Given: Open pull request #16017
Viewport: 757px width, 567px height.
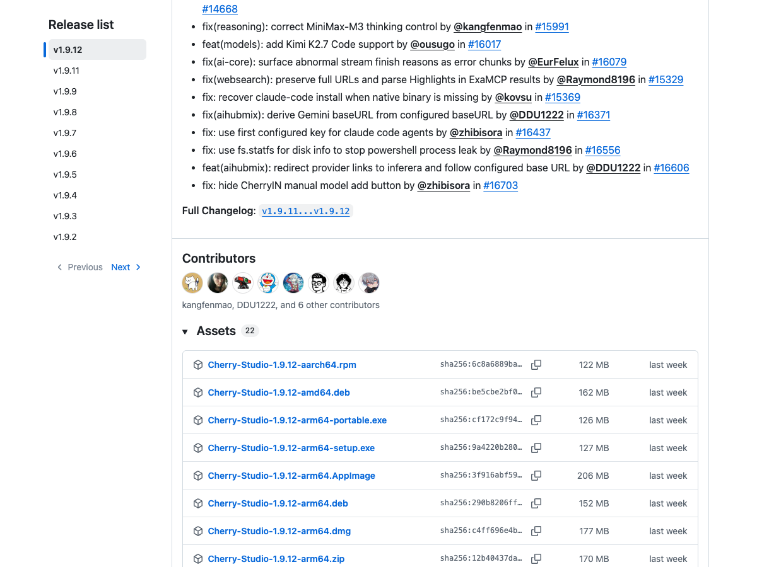Looking at the screenshot, I should coord(484,44).
